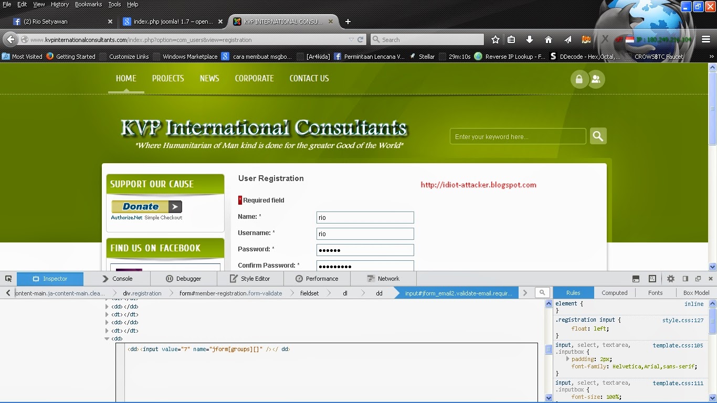Go to CONTACT US in site navigation
Viewport: 717px width, 403px height.
(x=309, y=78)
